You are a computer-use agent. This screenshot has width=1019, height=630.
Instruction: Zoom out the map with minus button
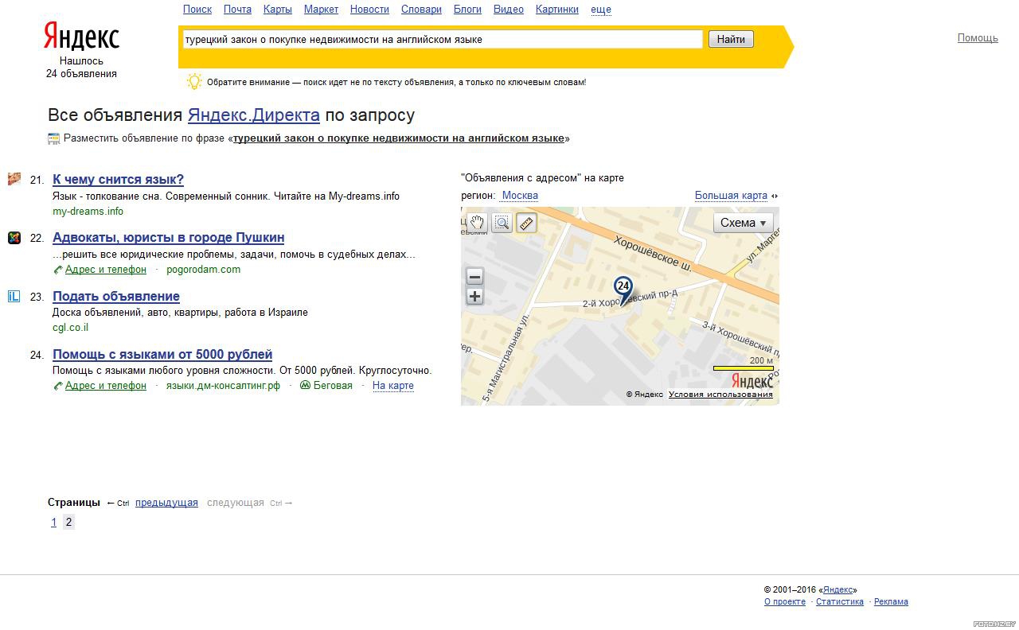(474, 277)
